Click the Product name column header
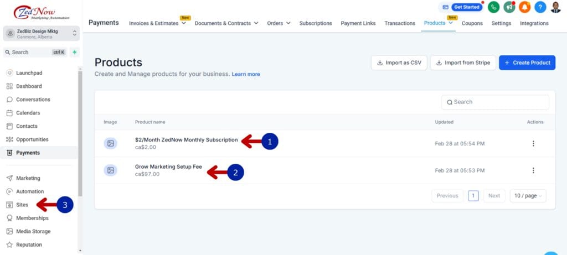 pyautogui.click(x=150, y=122)
